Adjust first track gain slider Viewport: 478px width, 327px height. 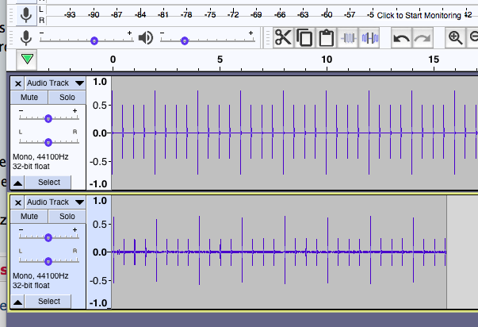point(48,118)
